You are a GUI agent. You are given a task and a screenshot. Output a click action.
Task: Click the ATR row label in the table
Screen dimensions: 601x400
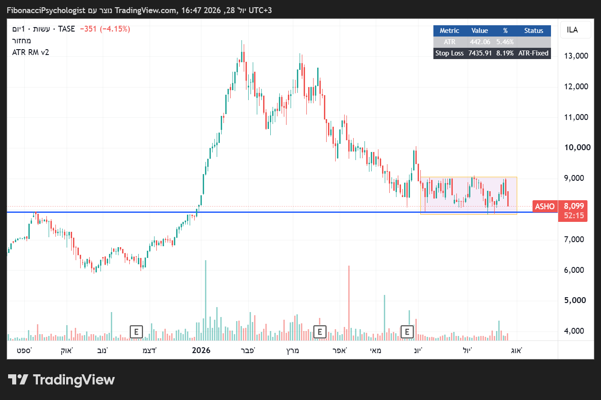tap(449, 42)
